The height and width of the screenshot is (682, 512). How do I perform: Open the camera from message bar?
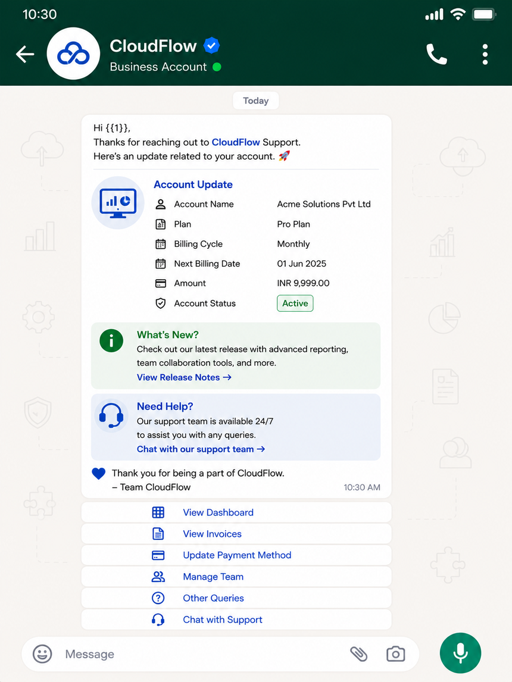tap(395, 653)
